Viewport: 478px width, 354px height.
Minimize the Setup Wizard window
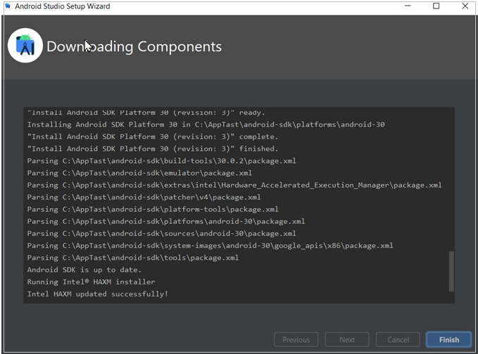(407, 6)
